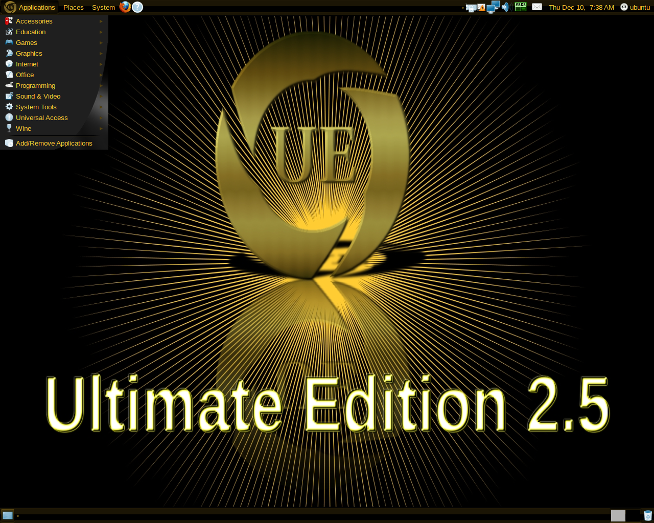Click the UE logo beside Applications

point(10,7)
